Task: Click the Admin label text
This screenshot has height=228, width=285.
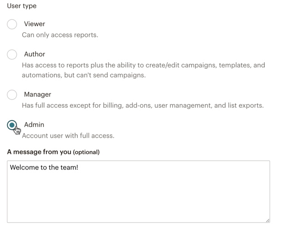Action: tap(34, 125)
